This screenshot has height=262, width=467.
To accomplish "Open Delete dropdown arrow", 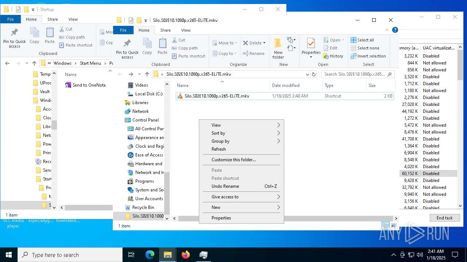I will [265, 43].
